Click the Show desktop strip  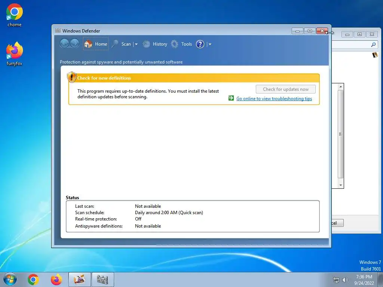(380, 280)
